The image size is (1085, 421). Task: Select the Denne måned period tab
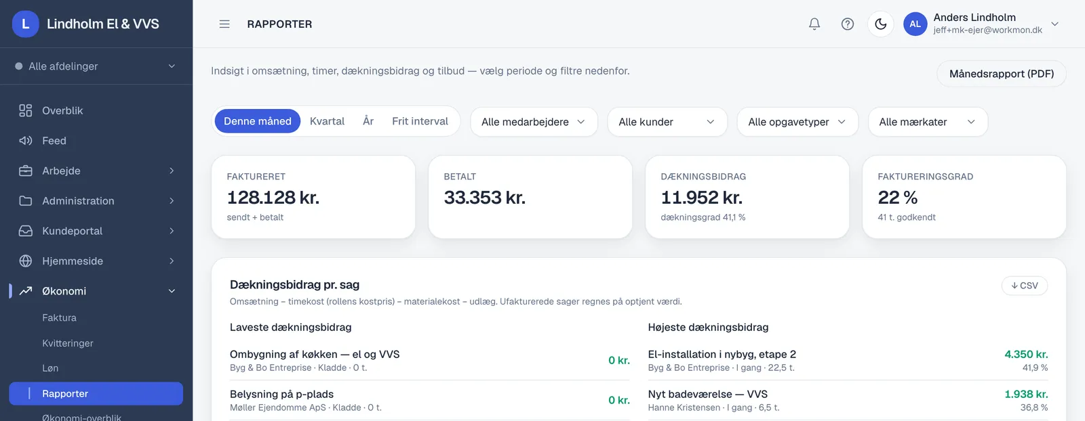click(x=258, y=121)
